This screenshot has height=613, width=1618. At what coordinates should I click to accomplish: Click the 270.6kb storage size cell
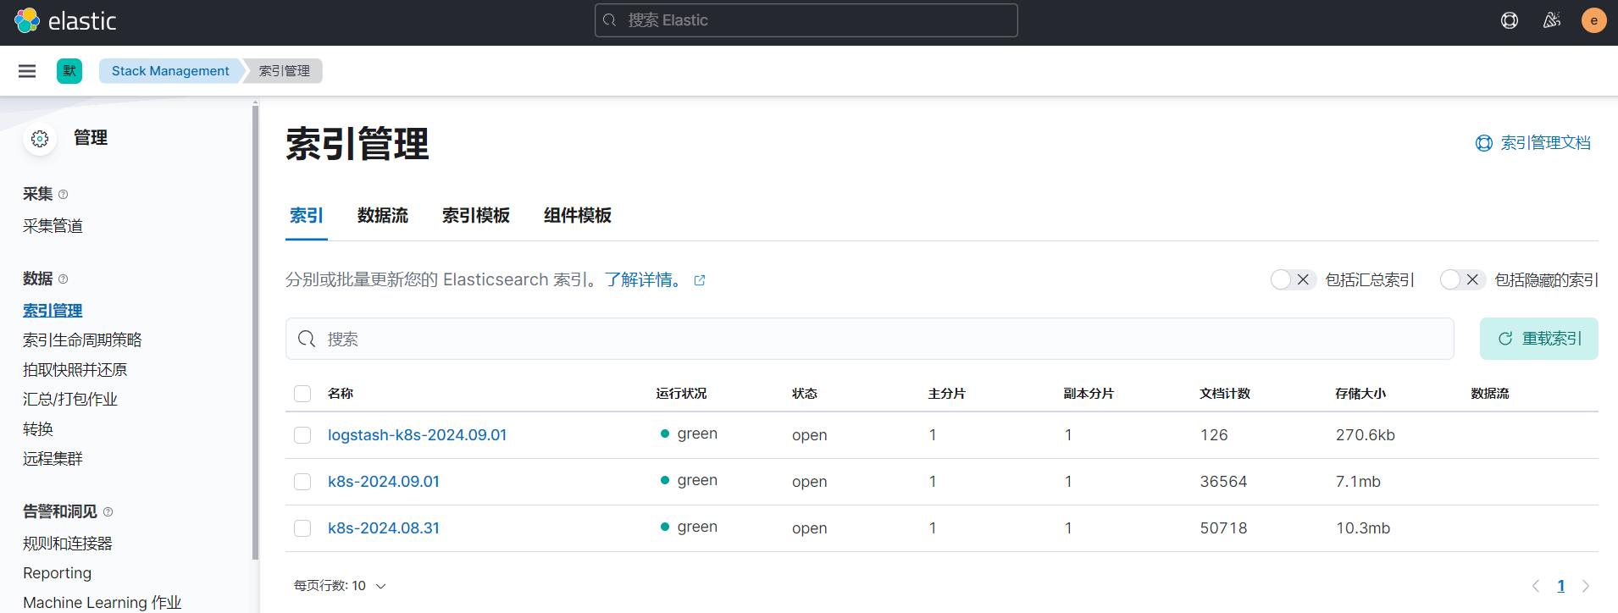(x=1366, y=435)
